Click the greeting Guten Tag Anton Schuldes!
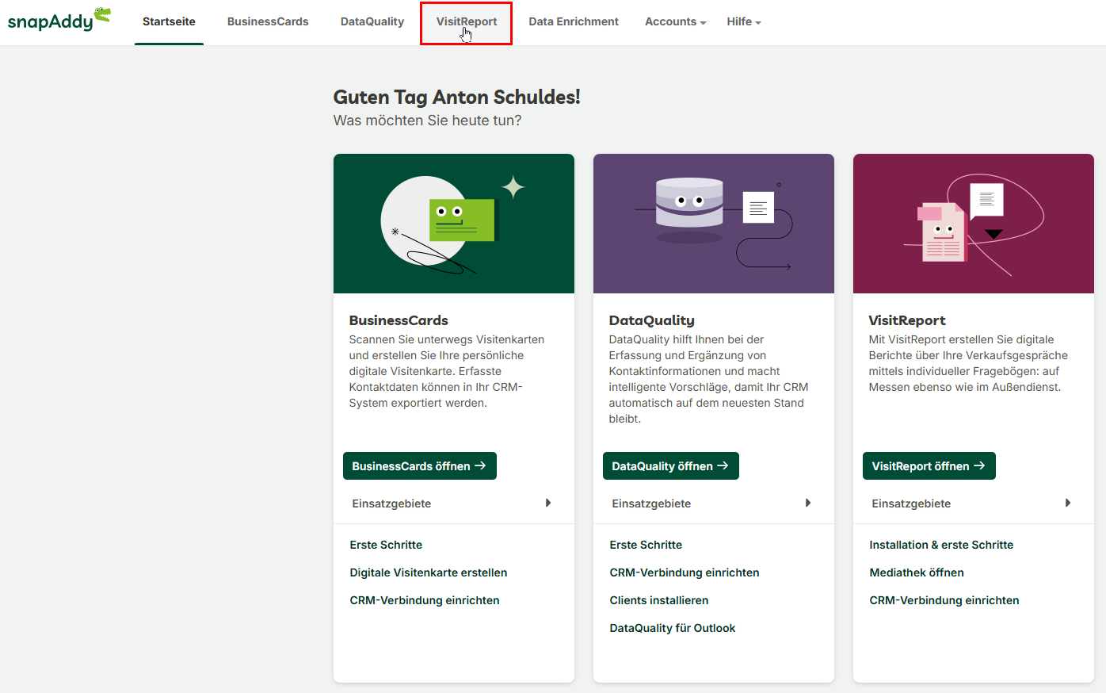This screenshot has width=1106, height=693. [457, 97]
